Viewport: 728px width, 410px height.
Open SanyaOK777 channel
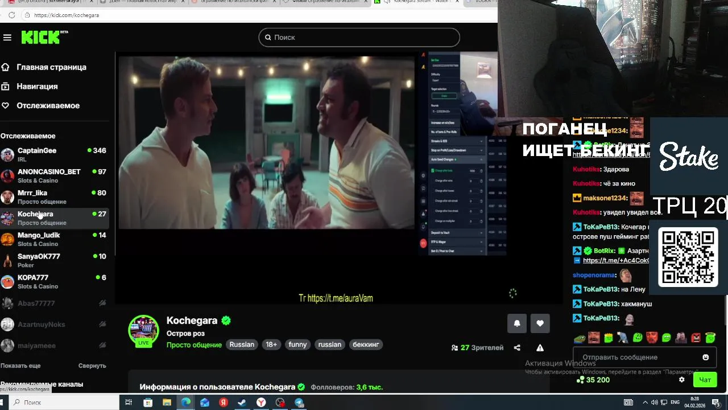55,260
